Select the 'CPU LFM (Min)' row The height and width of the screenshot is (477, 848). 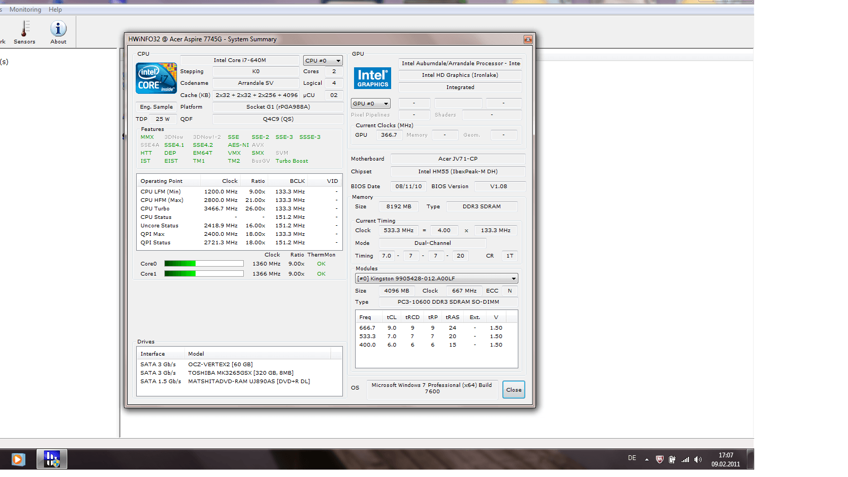coord(240,192)
